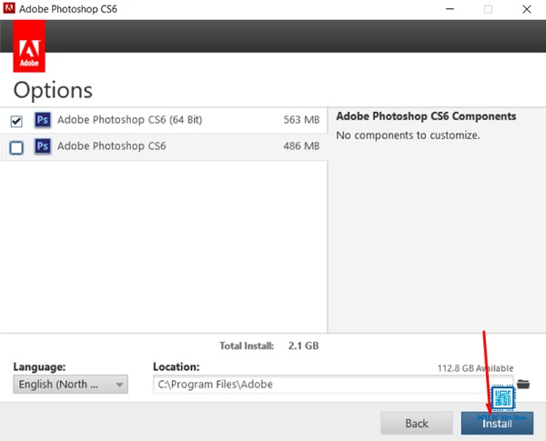
Task: Check the Adobe Photoshop CS6 32-bit checkbox
Action: pyautogui.click(x=16, y=147)
